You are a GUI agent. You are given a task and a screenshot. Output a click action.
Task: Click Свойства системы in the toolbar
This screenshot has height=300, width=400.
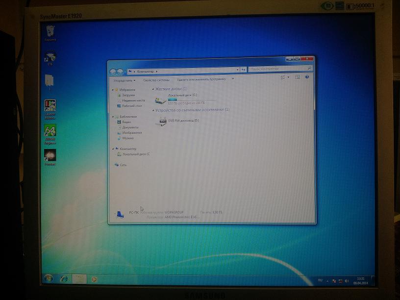coord(156,79)
